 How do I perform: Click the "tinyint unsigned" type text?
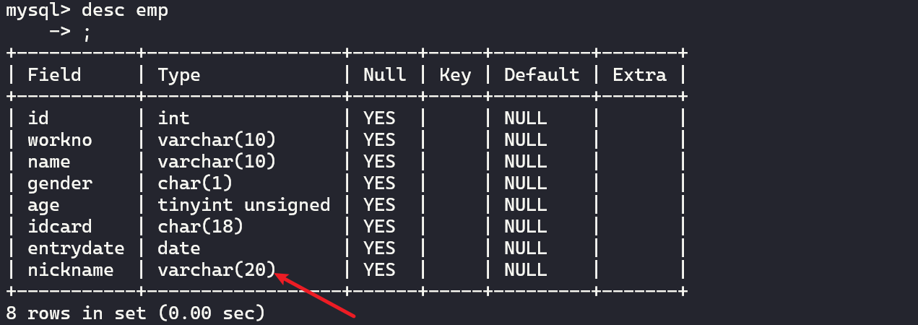[244, 205]
